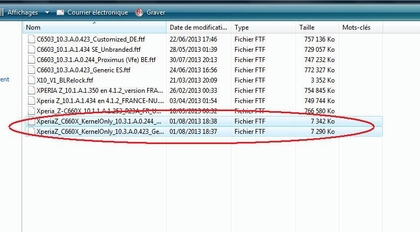
Task: Click the size 747 232 Ko
Action: 319,60
